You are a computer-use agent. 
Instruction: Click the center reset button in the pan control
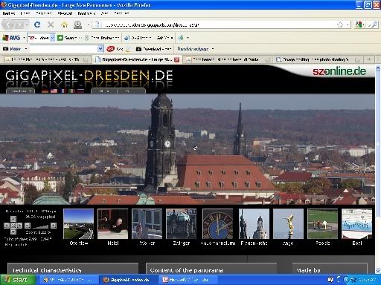pyautogui.click(x=13, y=226)
